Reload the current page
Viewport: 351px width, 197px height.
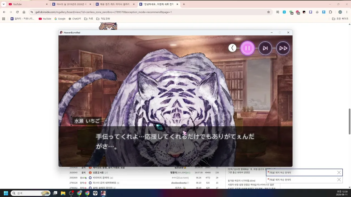click(x=17, y=12)
